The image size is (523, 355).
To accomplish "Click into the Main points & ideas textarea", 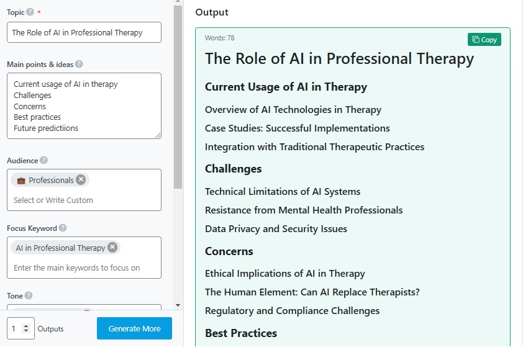I will 84,106.
